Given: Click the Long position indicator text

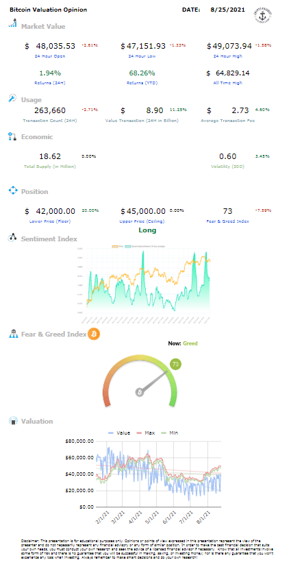Looking at the screenshot, I should (147, 230).
